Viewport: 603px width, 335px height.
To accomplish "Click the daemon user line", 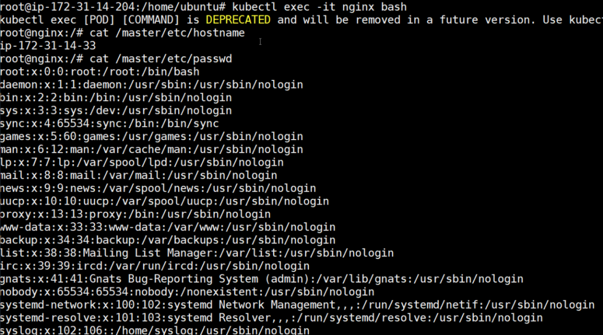I will coord(151,85).
